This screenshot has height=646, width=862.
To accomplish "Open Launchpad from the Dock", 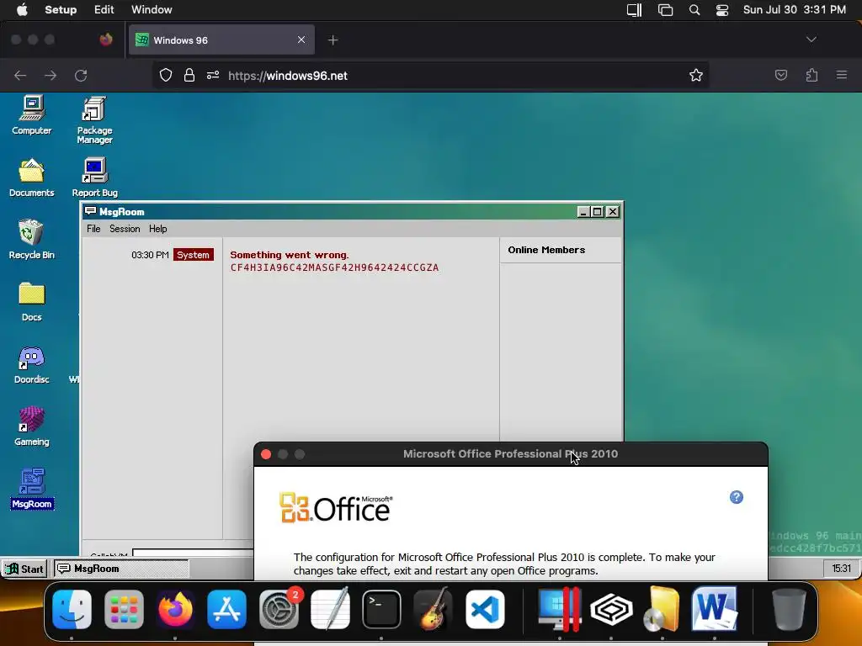I will [124, 609].
